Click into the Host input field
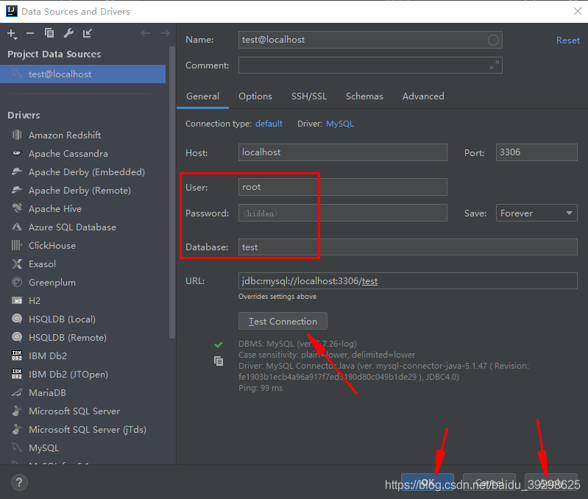The image size is (588, 499). 343,152
